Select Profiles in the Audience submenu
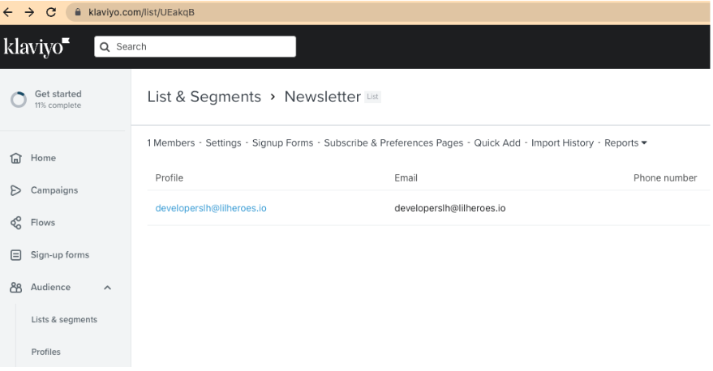Image resolution: width=713 pixels, height=371 pixels. click(x=45, y=352)
